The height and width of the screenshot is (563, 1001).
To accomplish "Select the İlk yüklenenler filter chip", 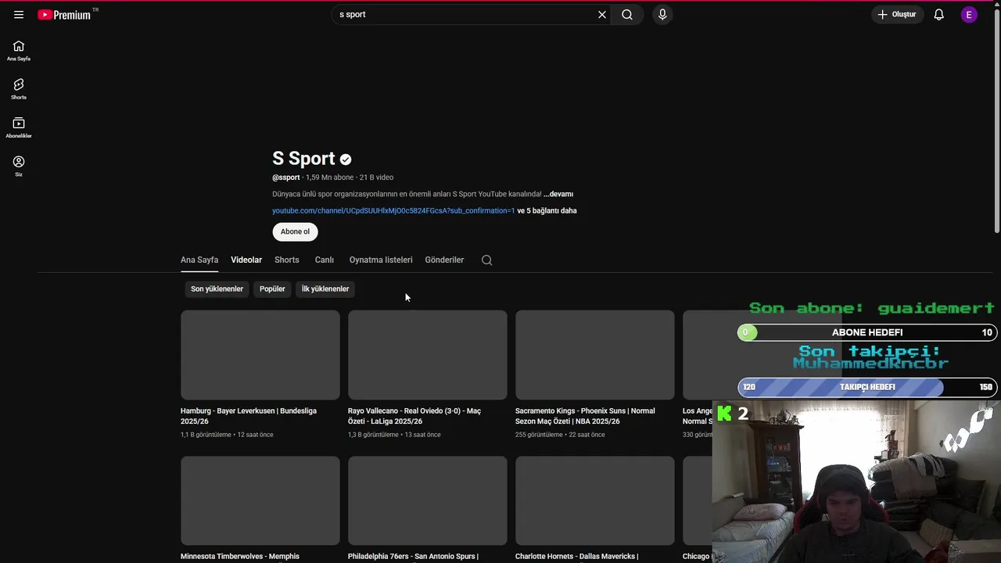I will [x=325, y=289].
